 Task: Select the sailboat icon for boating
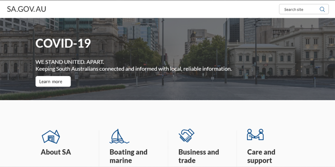coord(119,136)
